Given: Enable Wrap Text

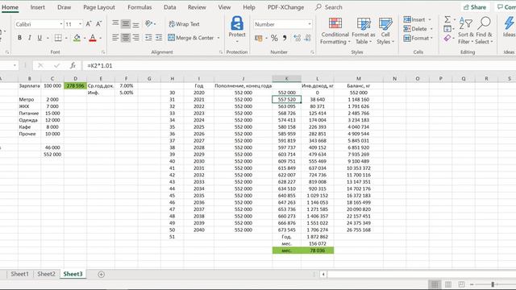Looking at the screenshot, I should (184, 24).
